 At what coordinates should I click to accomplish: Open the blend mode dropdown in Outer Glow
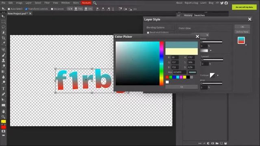tap(200, 35)
